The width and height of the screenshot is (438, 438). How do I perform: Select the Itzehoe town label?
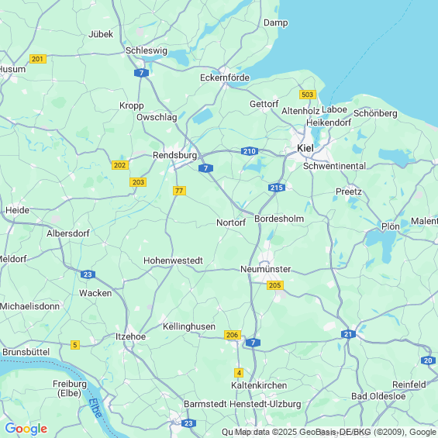[x=130, y=336]
